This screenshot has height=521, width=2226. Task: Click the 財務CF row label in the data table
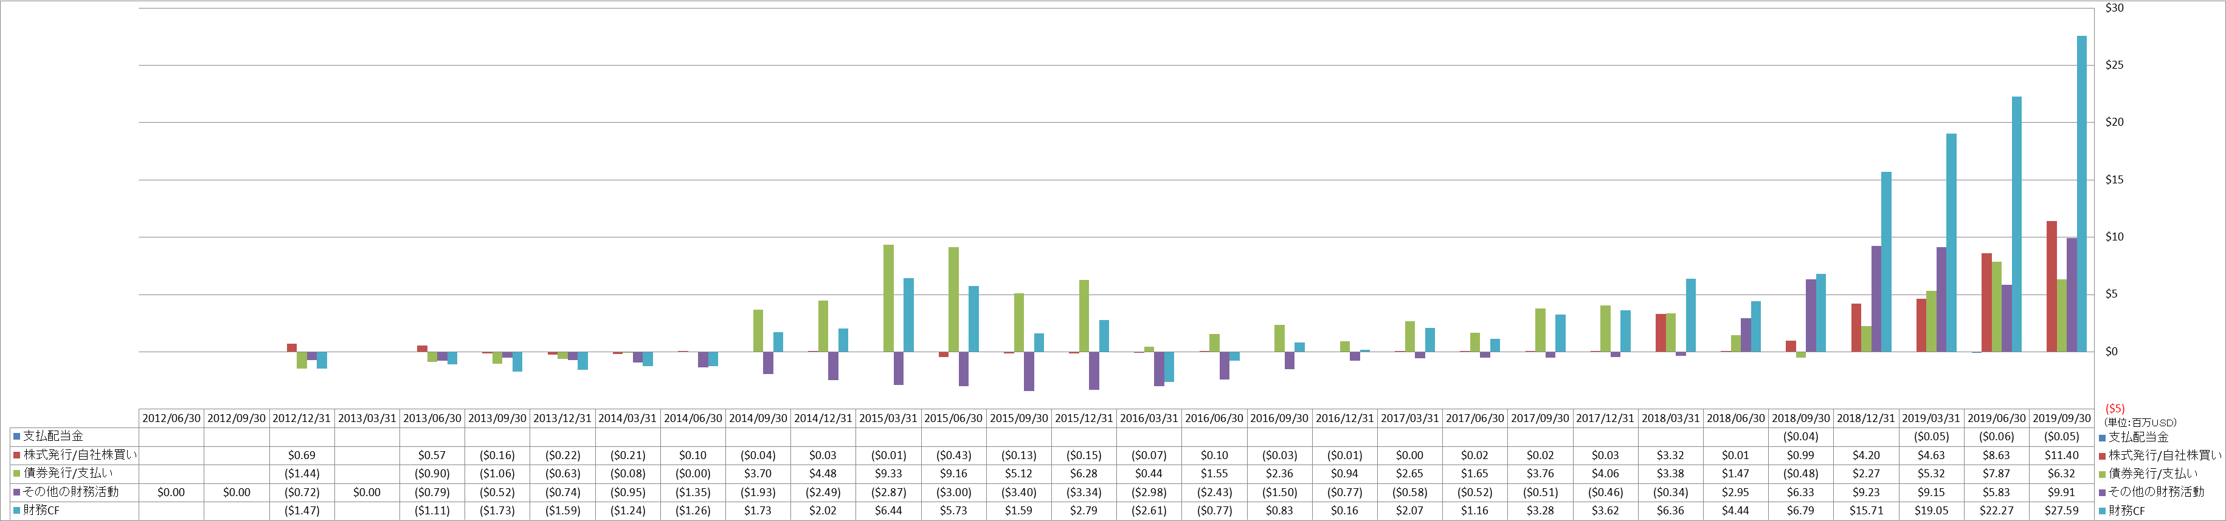tap(41, 511)
